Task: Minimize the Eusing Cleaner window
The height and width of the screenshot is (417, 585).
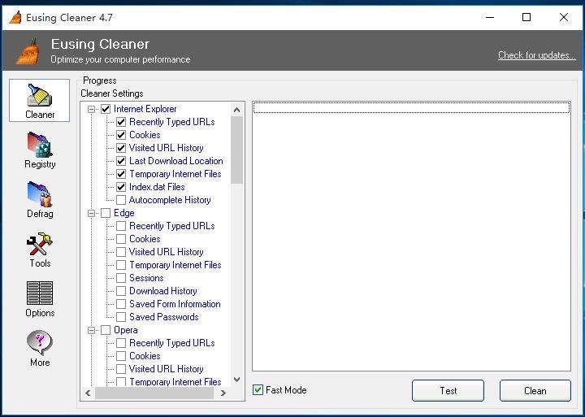Action: 490,17
